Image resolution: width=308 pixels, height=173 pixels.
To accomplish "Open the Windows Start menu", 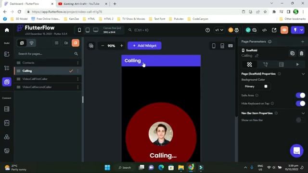I will (x=107, y=168).
